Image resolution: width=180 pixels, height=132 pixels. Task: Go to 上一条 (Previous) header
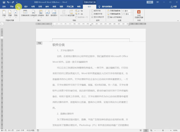coord(79,11)
